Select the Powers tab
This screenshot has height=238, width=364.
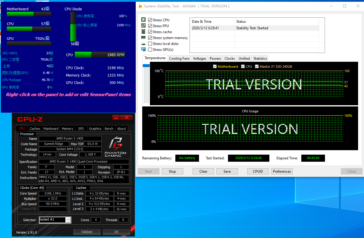(x=215, y=58)
